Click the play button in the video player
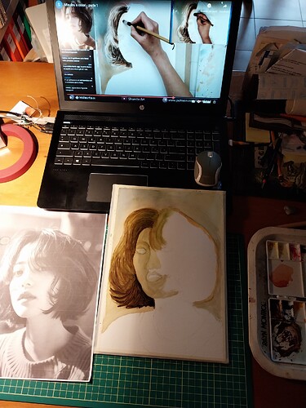 coord(72,97)
